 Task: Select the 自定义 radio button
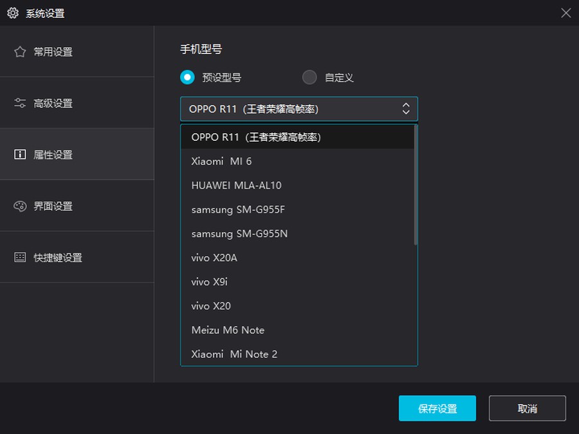coord(309,77)
